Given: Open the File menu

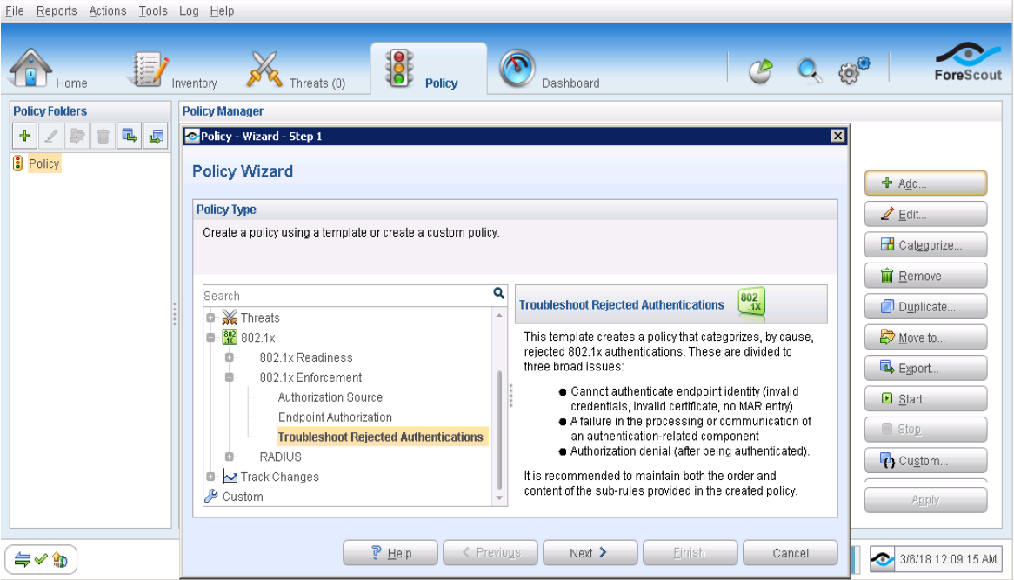Looking at the screenshot, I should (14, 11).
